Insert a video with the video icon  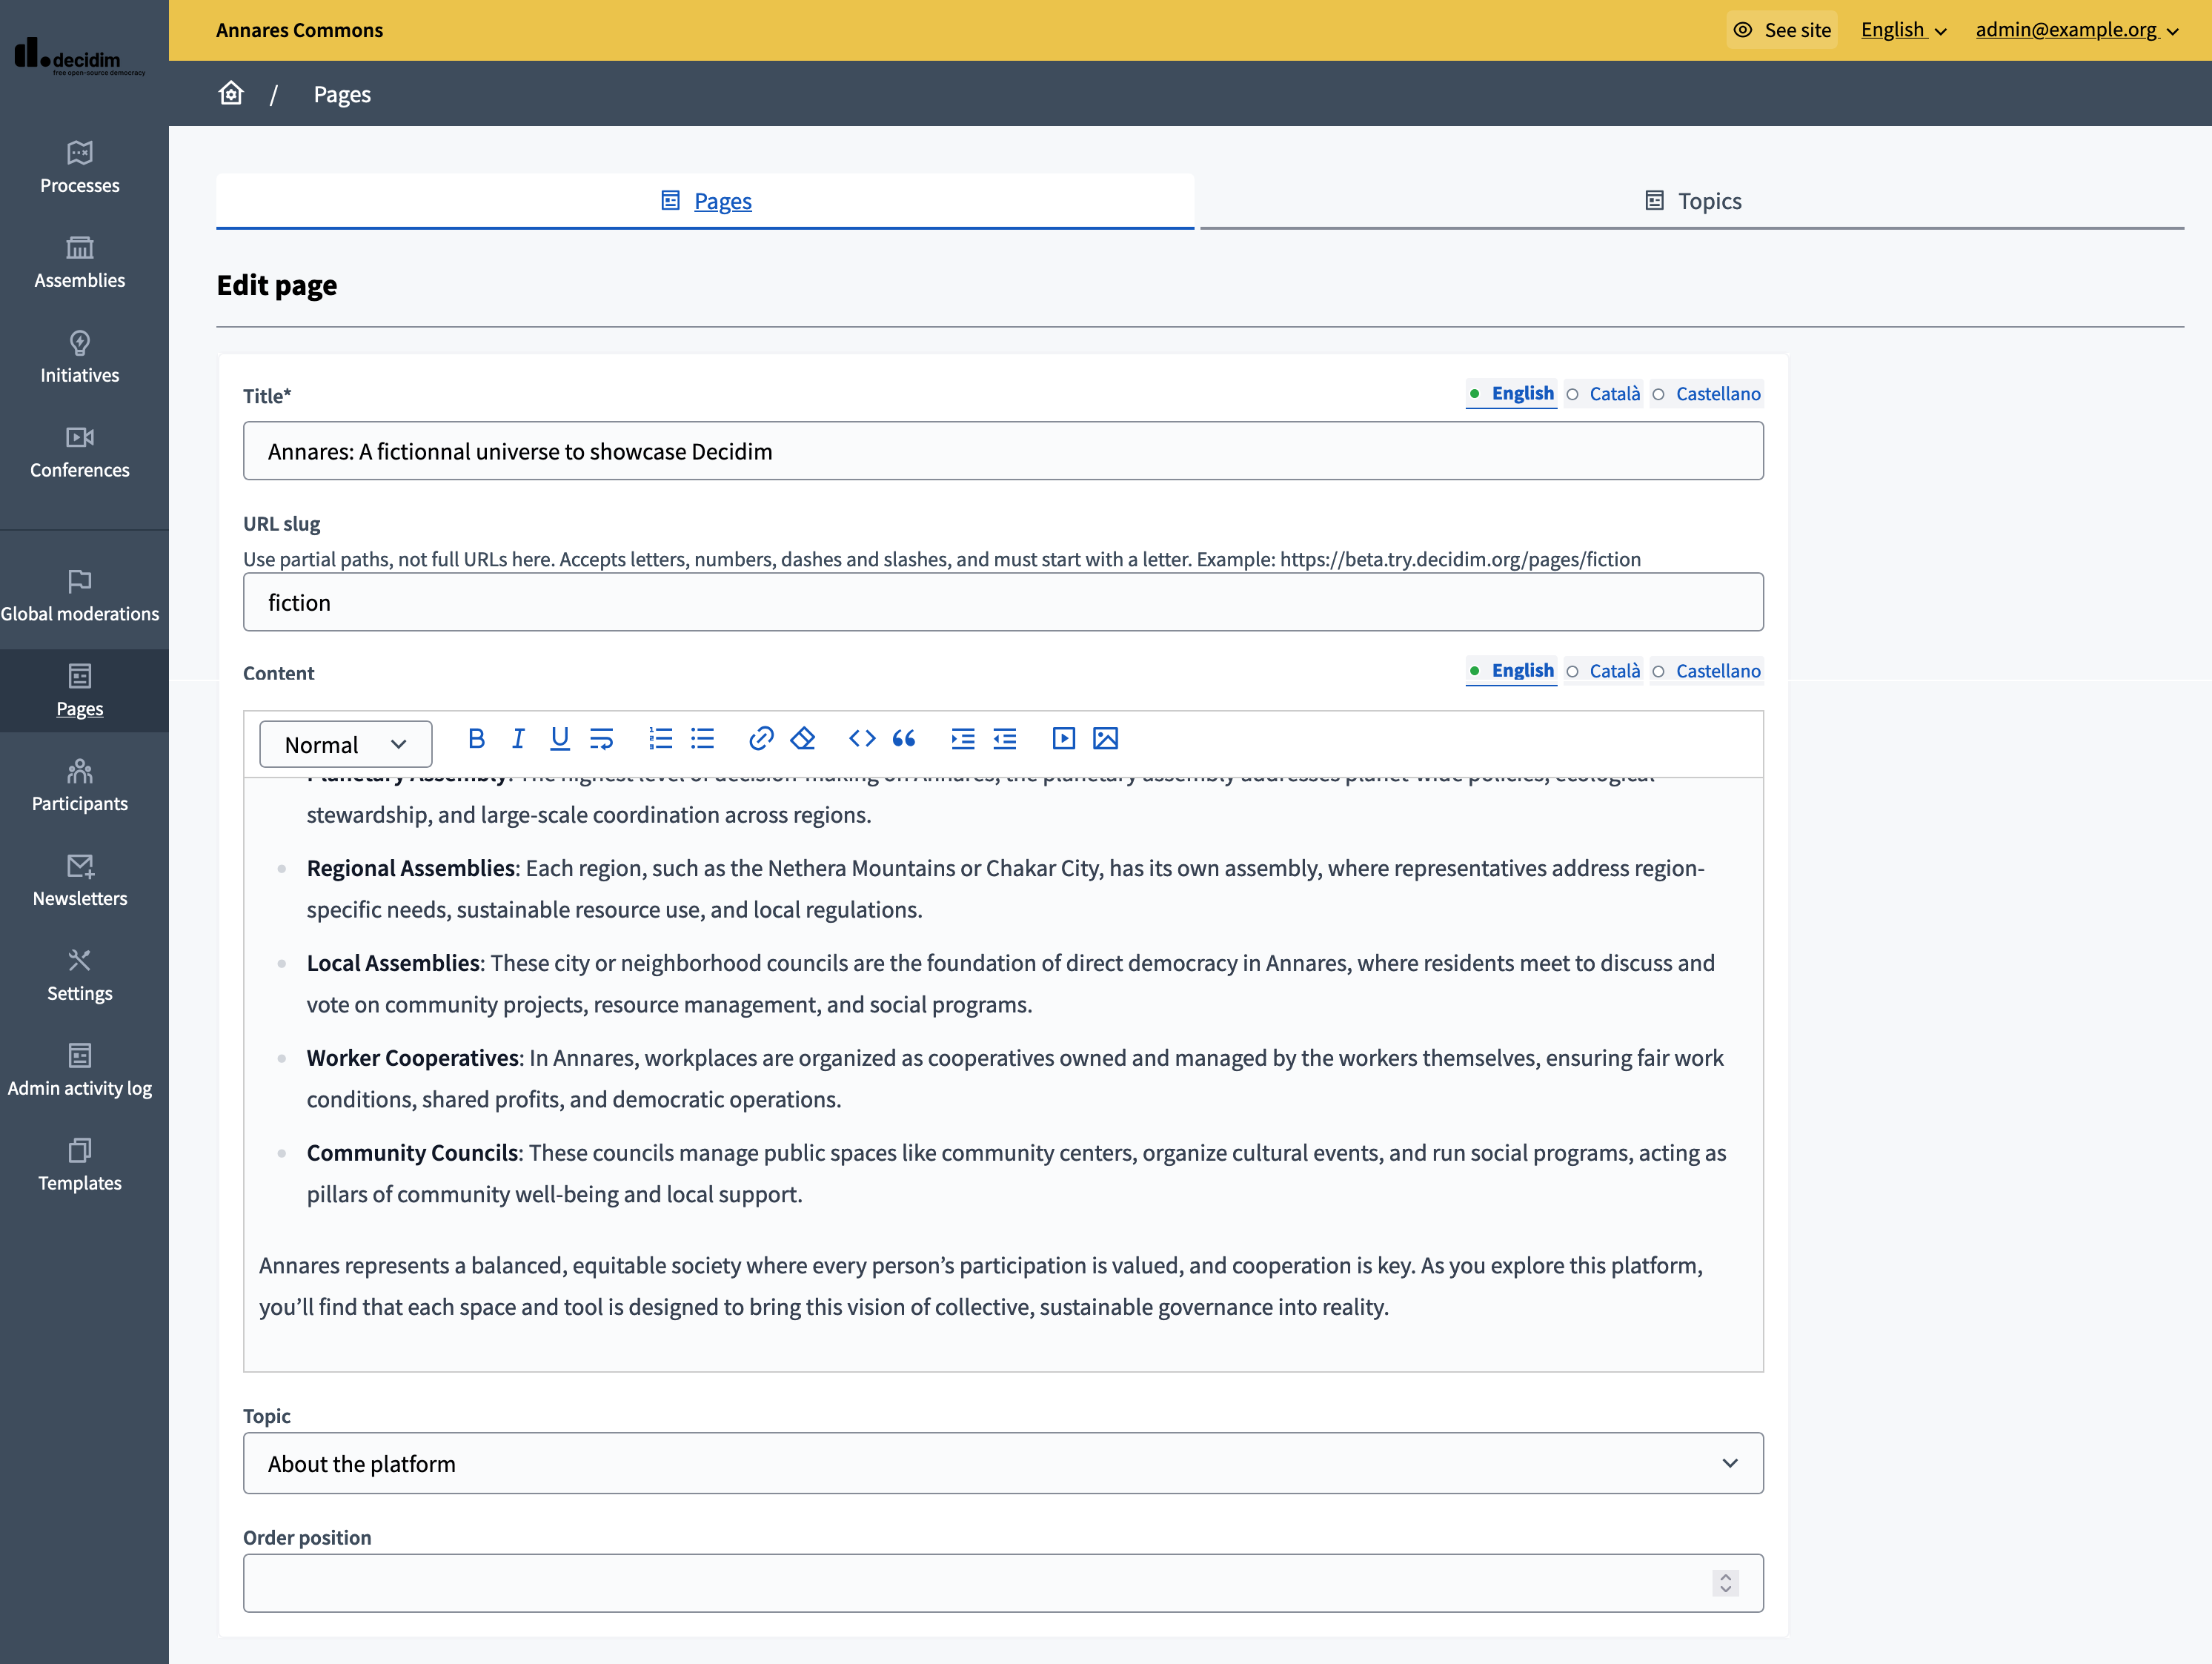(x=1064, y=738)
